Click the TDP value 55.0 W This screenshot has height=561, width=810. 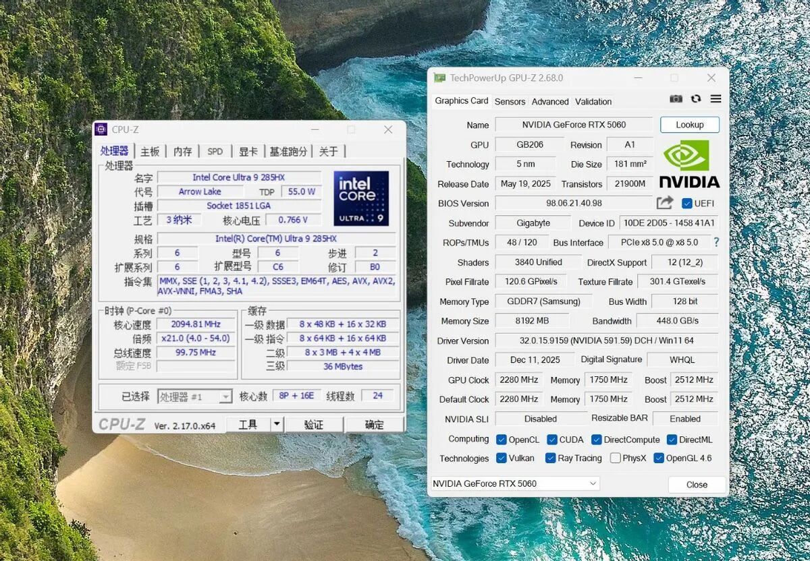click(x=302, y=191)
